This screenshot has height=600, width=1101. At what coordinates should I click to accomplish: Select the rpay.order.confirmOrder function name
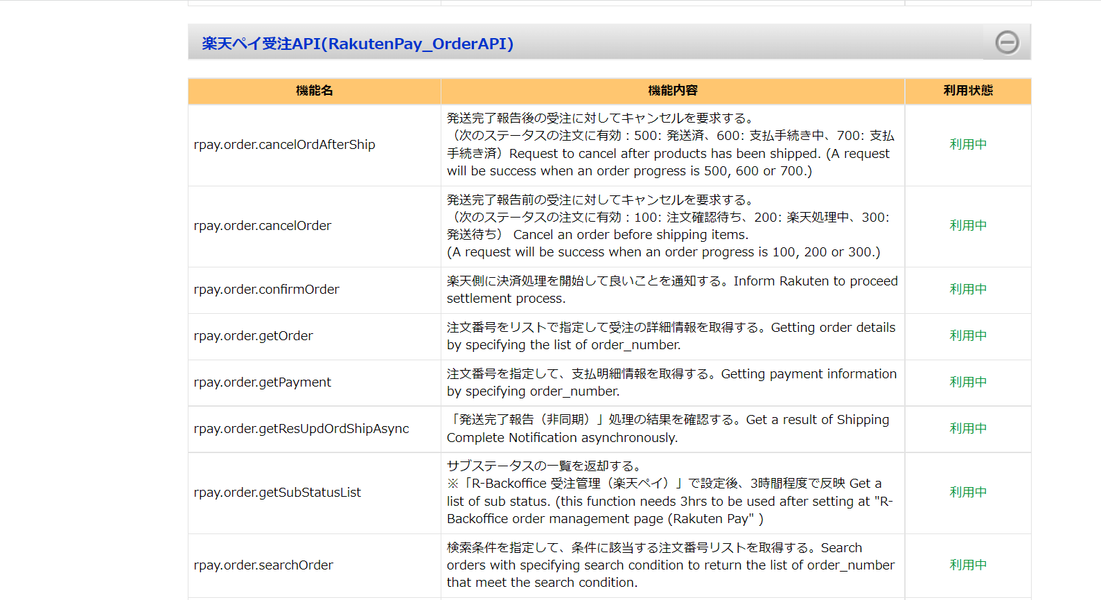click(267, 290)
